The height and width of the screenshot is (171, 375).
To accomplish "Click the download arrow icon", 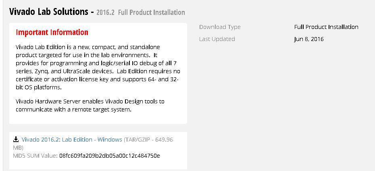I will tap(16, 139).
